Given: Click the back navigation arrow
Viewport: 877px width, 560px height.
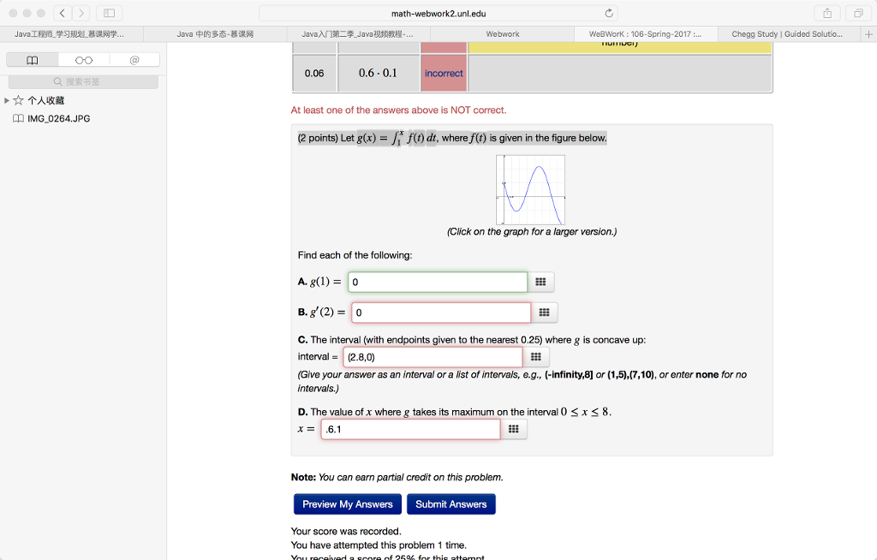Looking at the screenshot, I should (x=61, y=13).
